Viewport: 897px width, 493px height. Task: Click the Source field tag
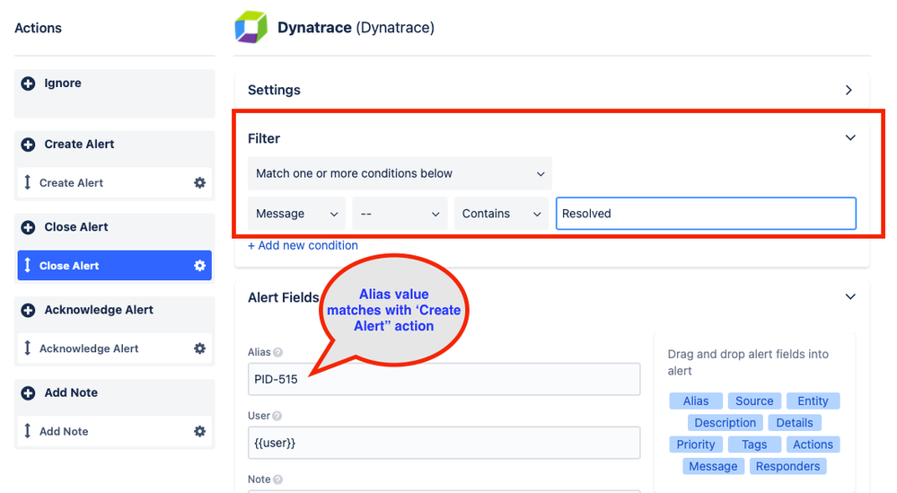(754, 401)
